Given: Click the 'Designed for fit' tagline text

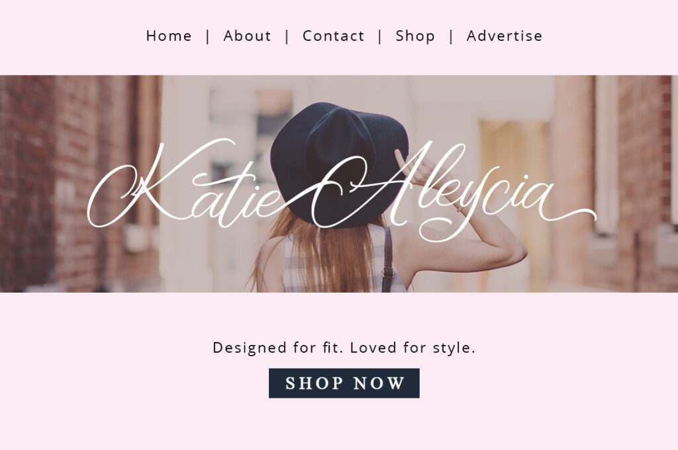Looking at the screenshot, I should pos(344,348).
